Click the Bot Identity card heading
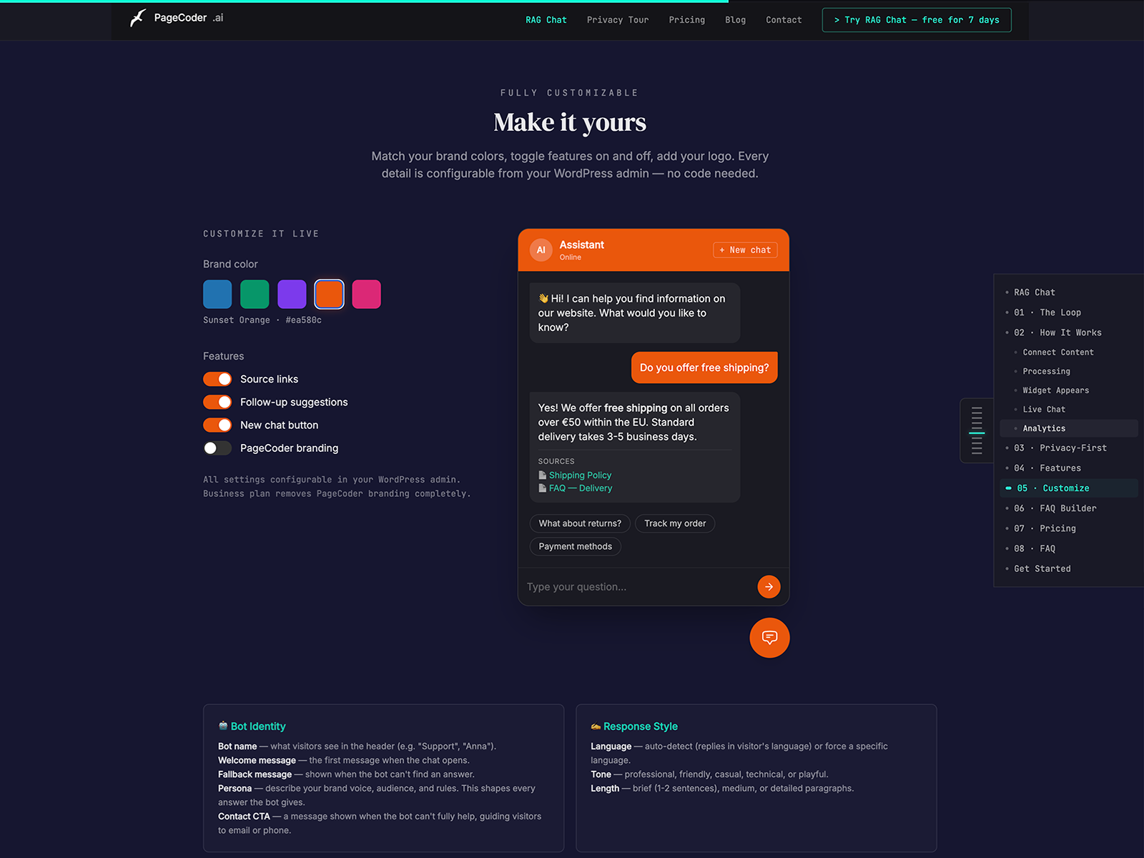 click(x=252, y=726)
